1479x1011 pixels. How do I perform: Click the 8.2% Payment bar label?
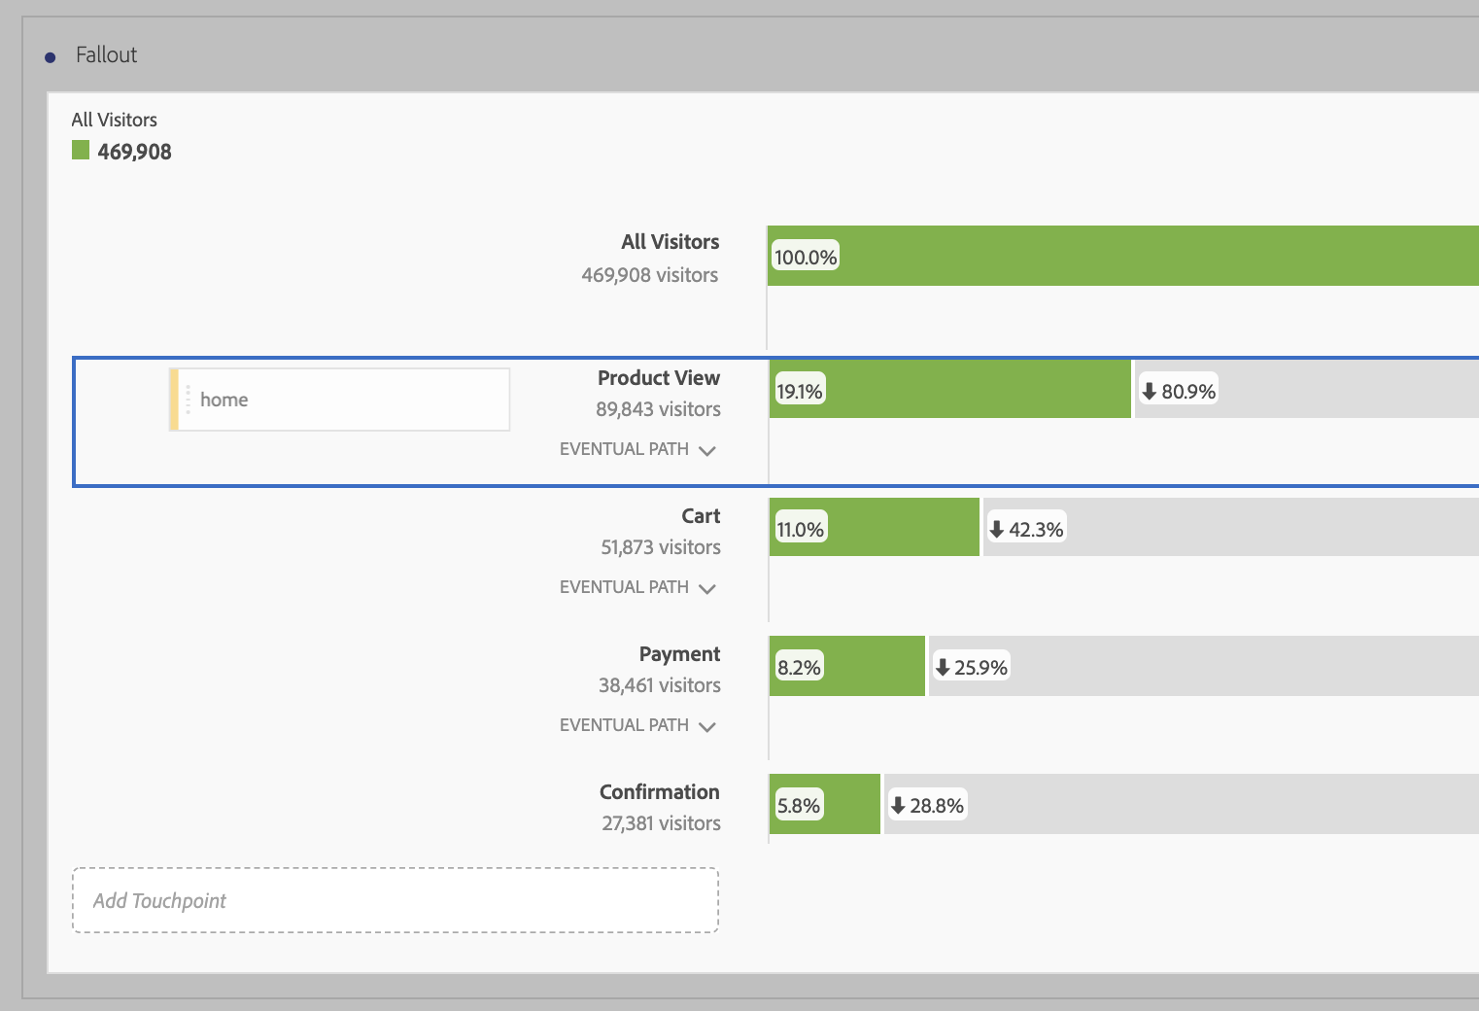pos(799,667)
